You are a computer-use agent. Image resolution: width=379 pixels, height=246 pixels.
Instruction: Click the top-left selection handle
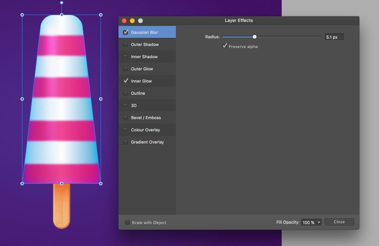click(x=22, y=15)
